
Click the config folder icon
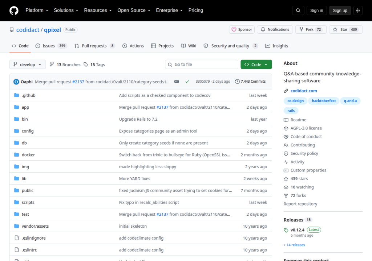[x=16, y=131]
